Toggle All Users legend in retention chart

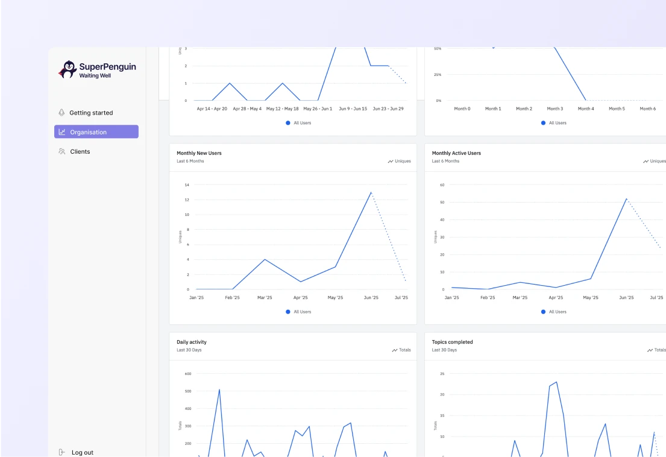pyautogui.click(x=554, y=123)
